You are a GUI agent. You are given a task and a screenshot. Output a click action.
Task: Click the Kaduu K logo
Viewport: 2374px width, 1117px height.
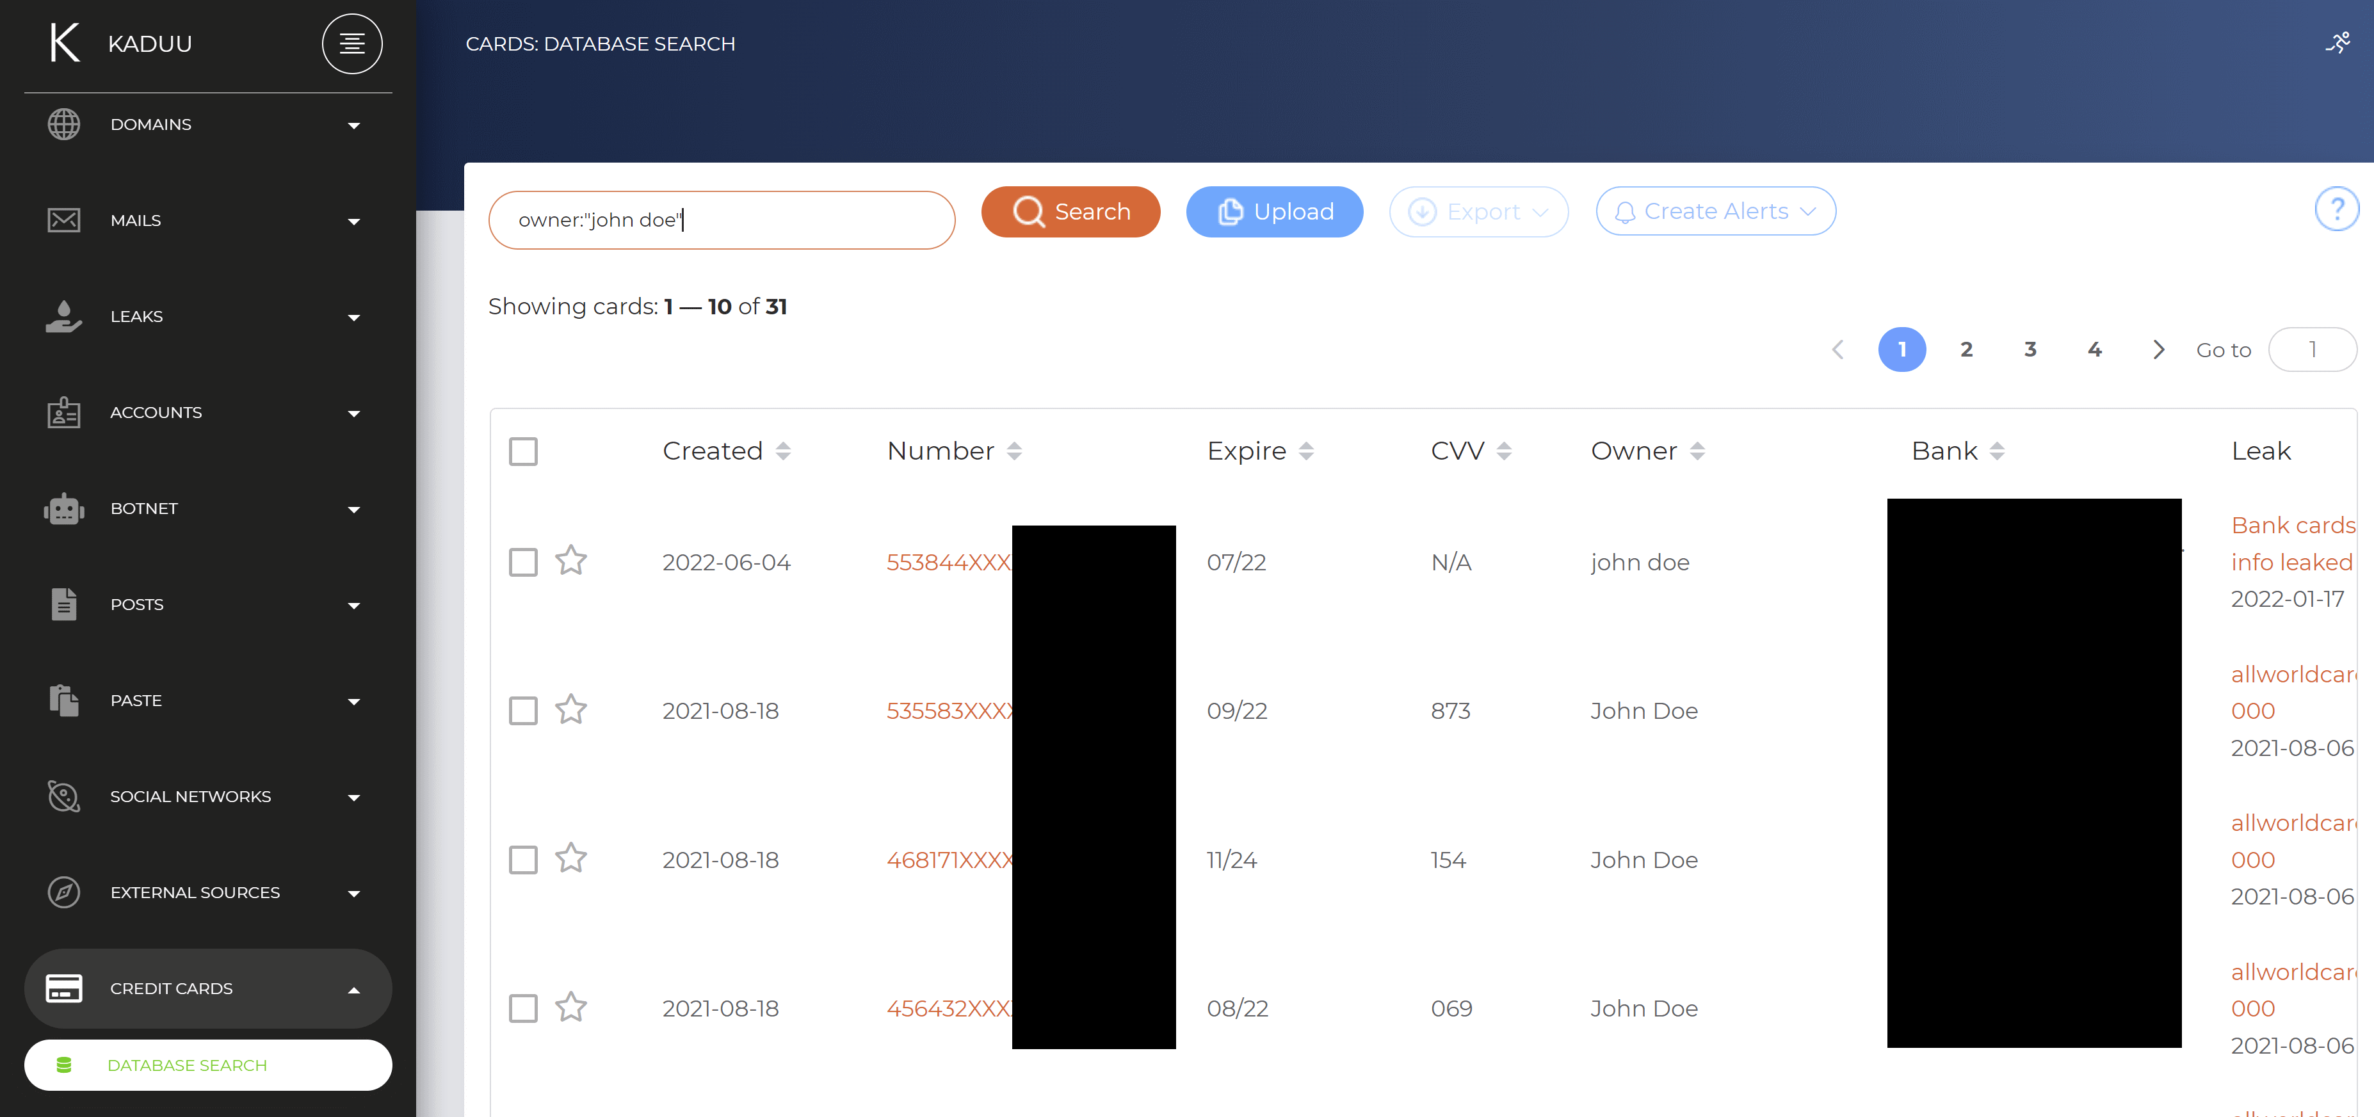(65, 44)
